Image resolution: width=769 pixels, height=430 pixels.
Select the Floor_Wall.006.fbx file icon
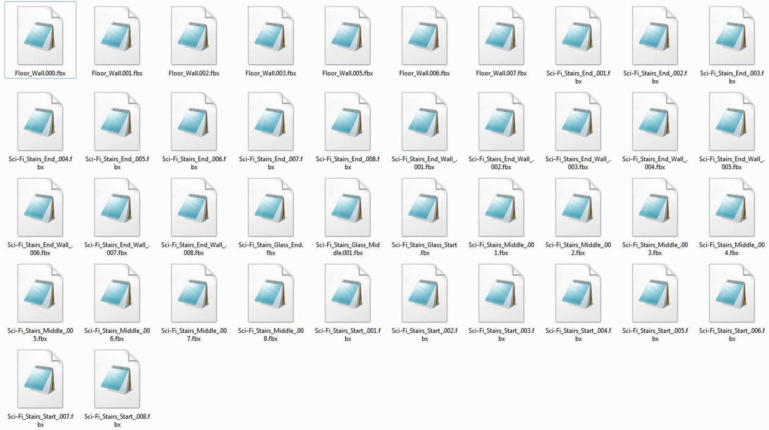pos(425,36)
